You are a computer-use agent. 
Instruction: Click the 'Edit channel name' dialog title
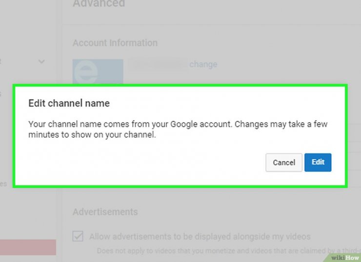click(x=69, y=103)
